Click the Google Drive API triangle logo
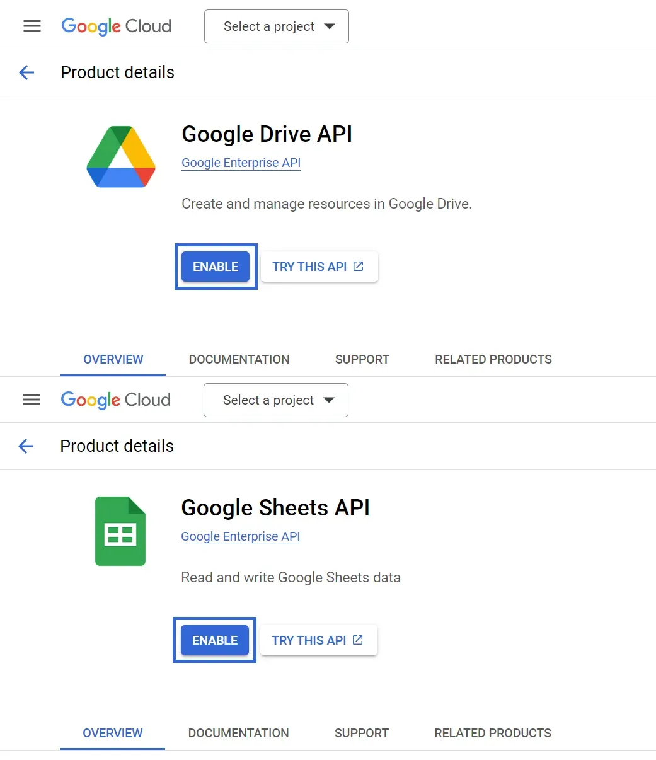This screenshot has width=656, height=760. tap(120, 156)
